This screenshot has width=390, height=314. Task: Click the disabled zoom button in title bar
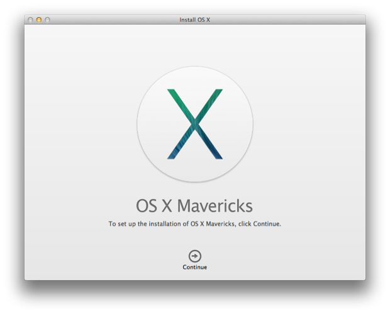[x=47, y=20]
